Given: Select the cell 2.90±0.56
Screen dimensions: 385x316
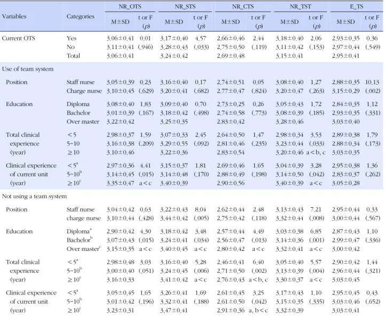Looking at the screenshot, I should [231, 183].
